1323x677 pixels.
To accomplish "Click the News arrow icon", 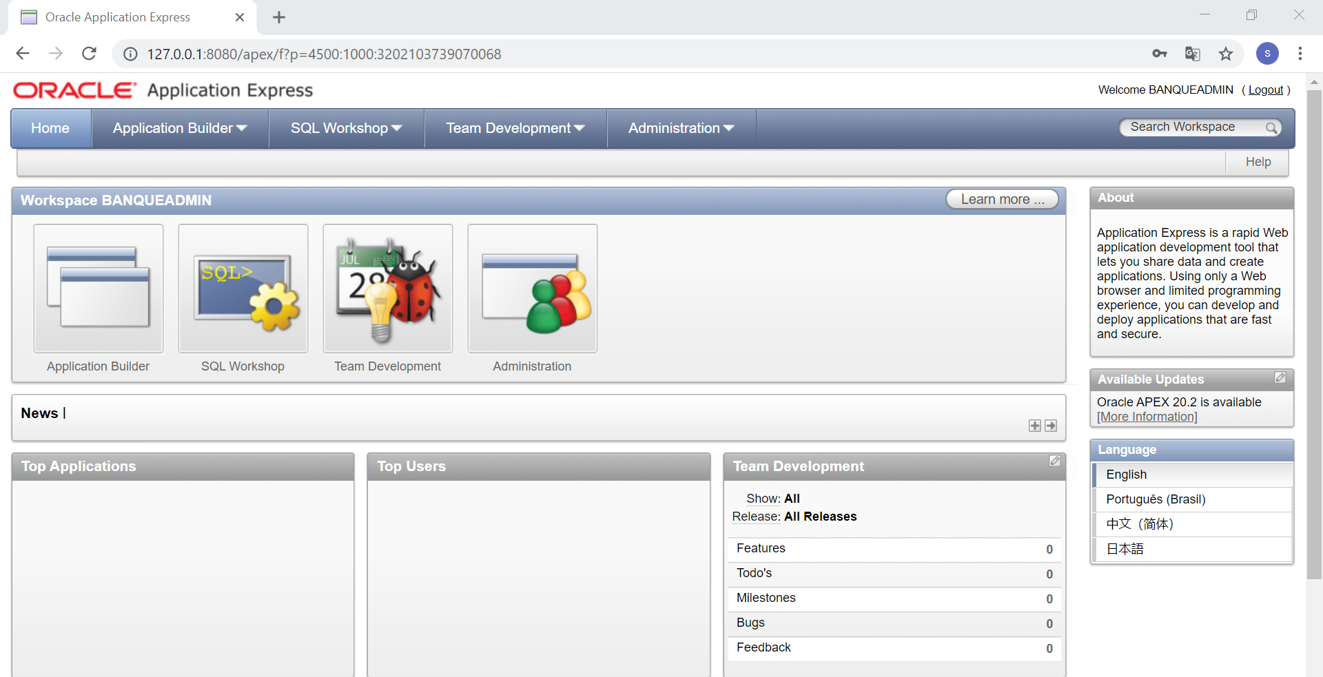I will coord(1051,426).
